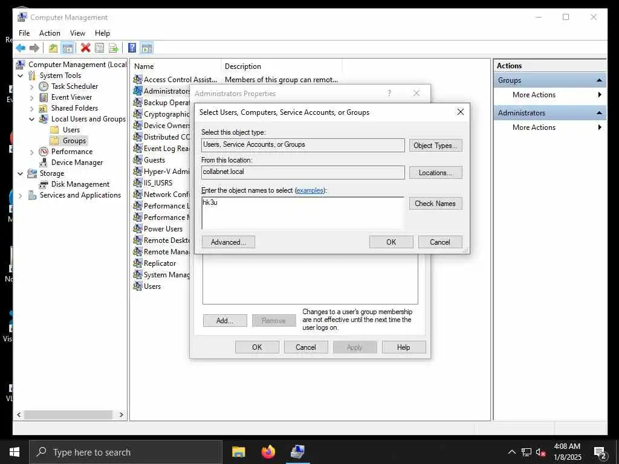619x464 pixels.
Task: Expand Performance tree node
Action: (x=31, y=152)
